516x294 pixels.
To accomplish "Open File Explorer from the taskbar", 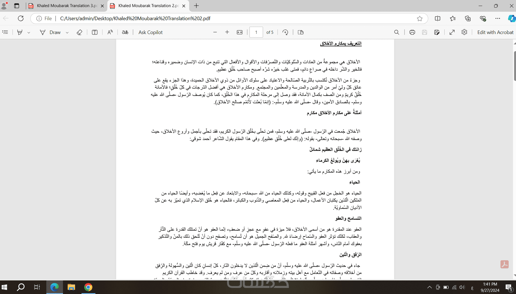I will tap(71, 287).
